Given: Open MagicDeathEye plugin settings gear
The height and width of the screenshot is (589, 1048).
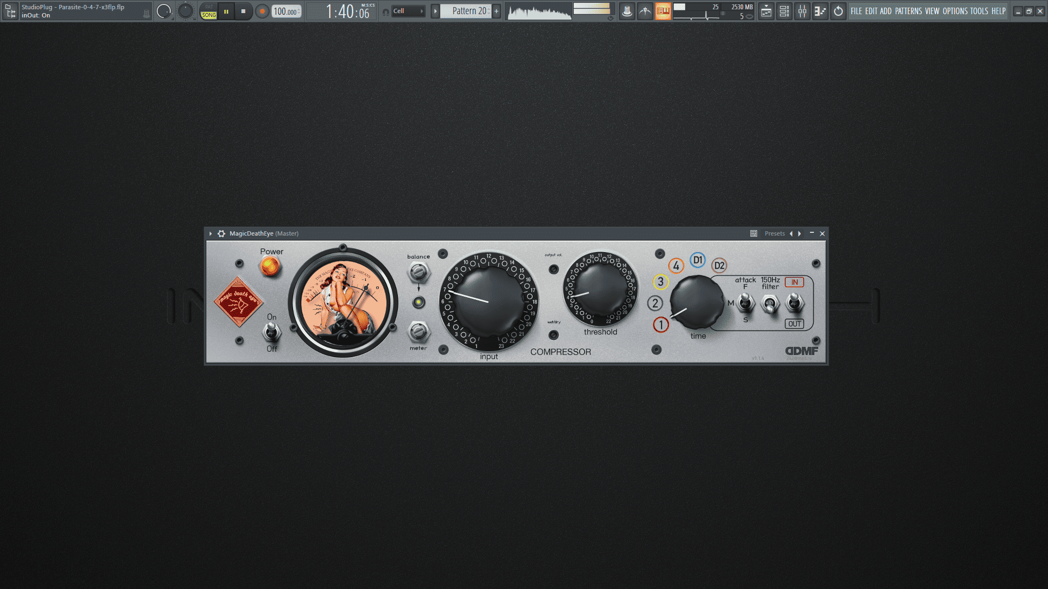Looking at the screenshot, I should 221,233.
